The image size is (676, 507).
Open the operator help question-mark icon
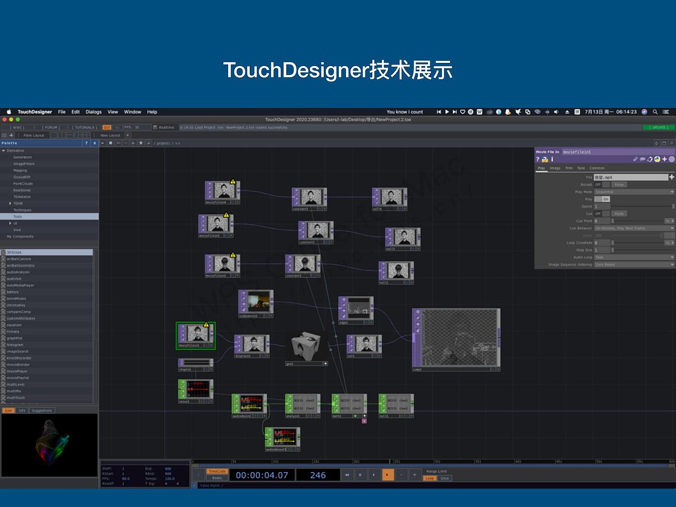(538, 159)
